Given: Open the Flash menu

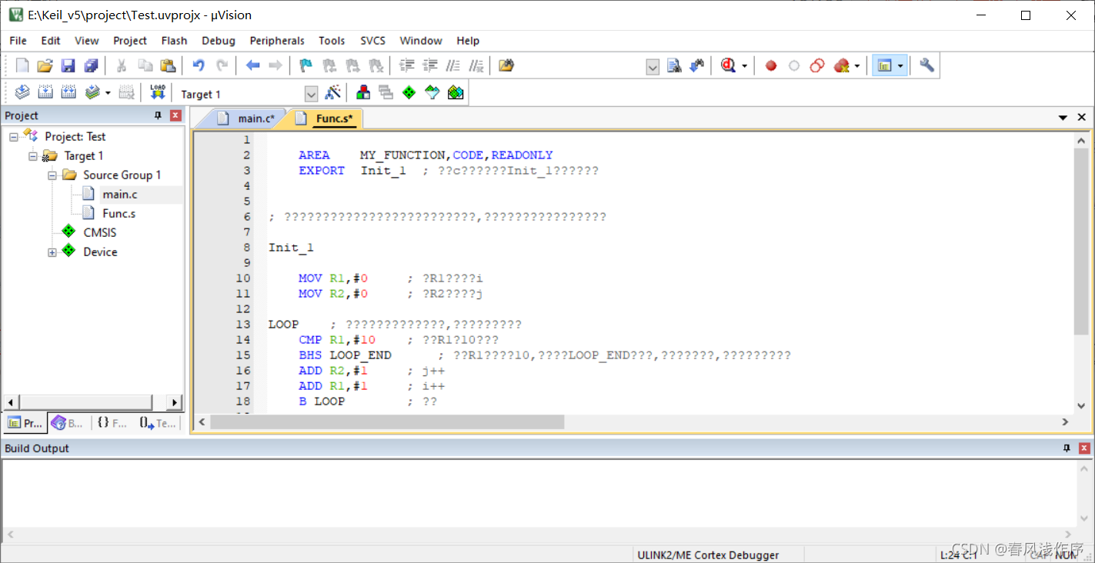Looking at the screenshot, I should [x=174, y=41].
